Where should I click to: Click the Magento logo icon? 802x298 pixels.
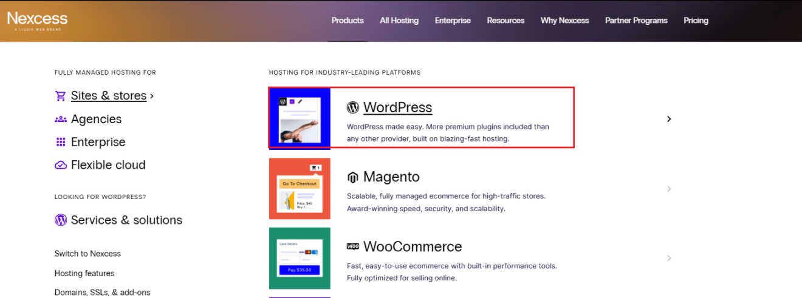pos(353,177)
